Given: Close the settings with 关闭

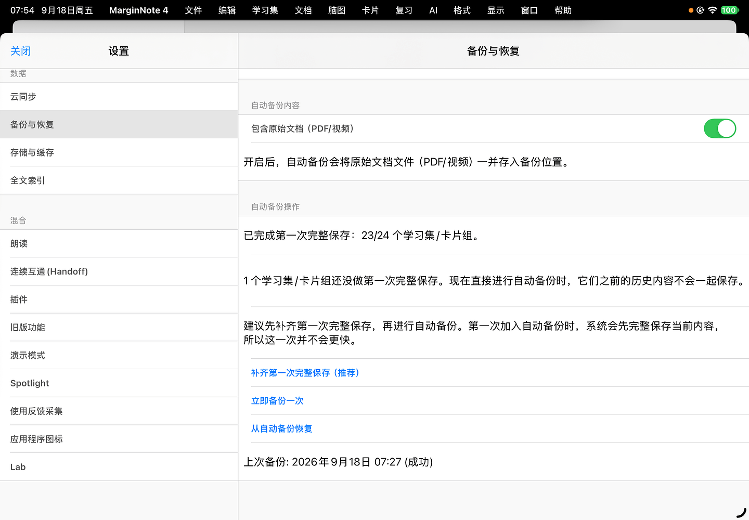Looking at the screenshot, I should 21,51.
